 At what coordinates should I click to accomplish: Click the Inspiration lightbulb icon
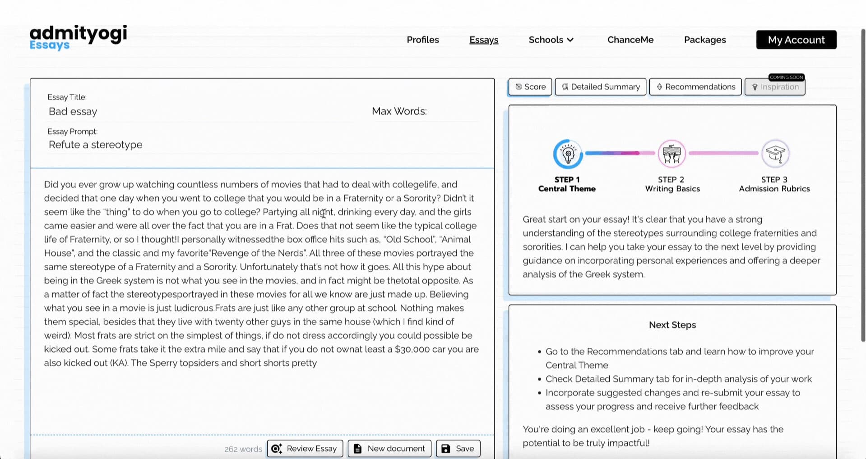coord(755,87)
